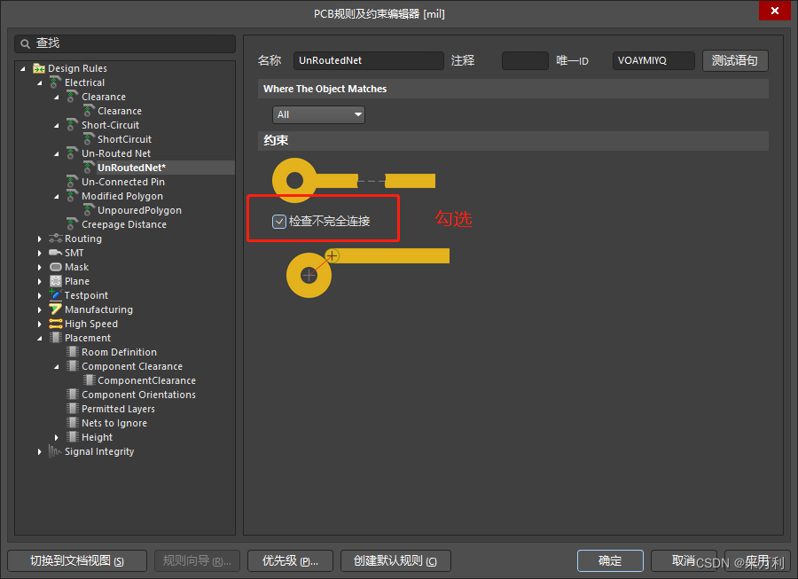Expand the Routing rules tree node
Screen dimensions: 798x579
pyautogui.click(x=40, y=239)
